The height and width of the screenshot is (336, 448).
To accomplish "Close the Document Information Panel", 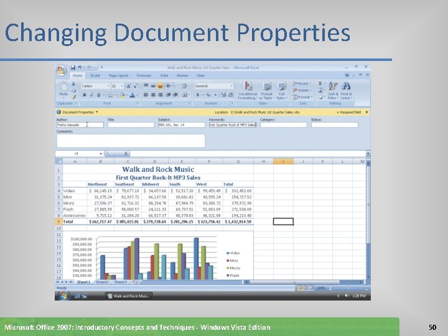I will (367, 112).
